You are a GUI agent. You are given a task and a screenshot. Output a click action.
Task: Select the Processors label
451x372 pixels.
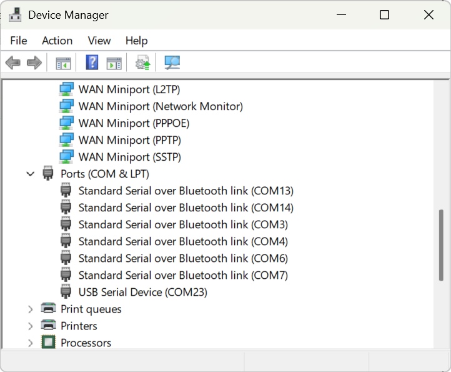point(86,343)
